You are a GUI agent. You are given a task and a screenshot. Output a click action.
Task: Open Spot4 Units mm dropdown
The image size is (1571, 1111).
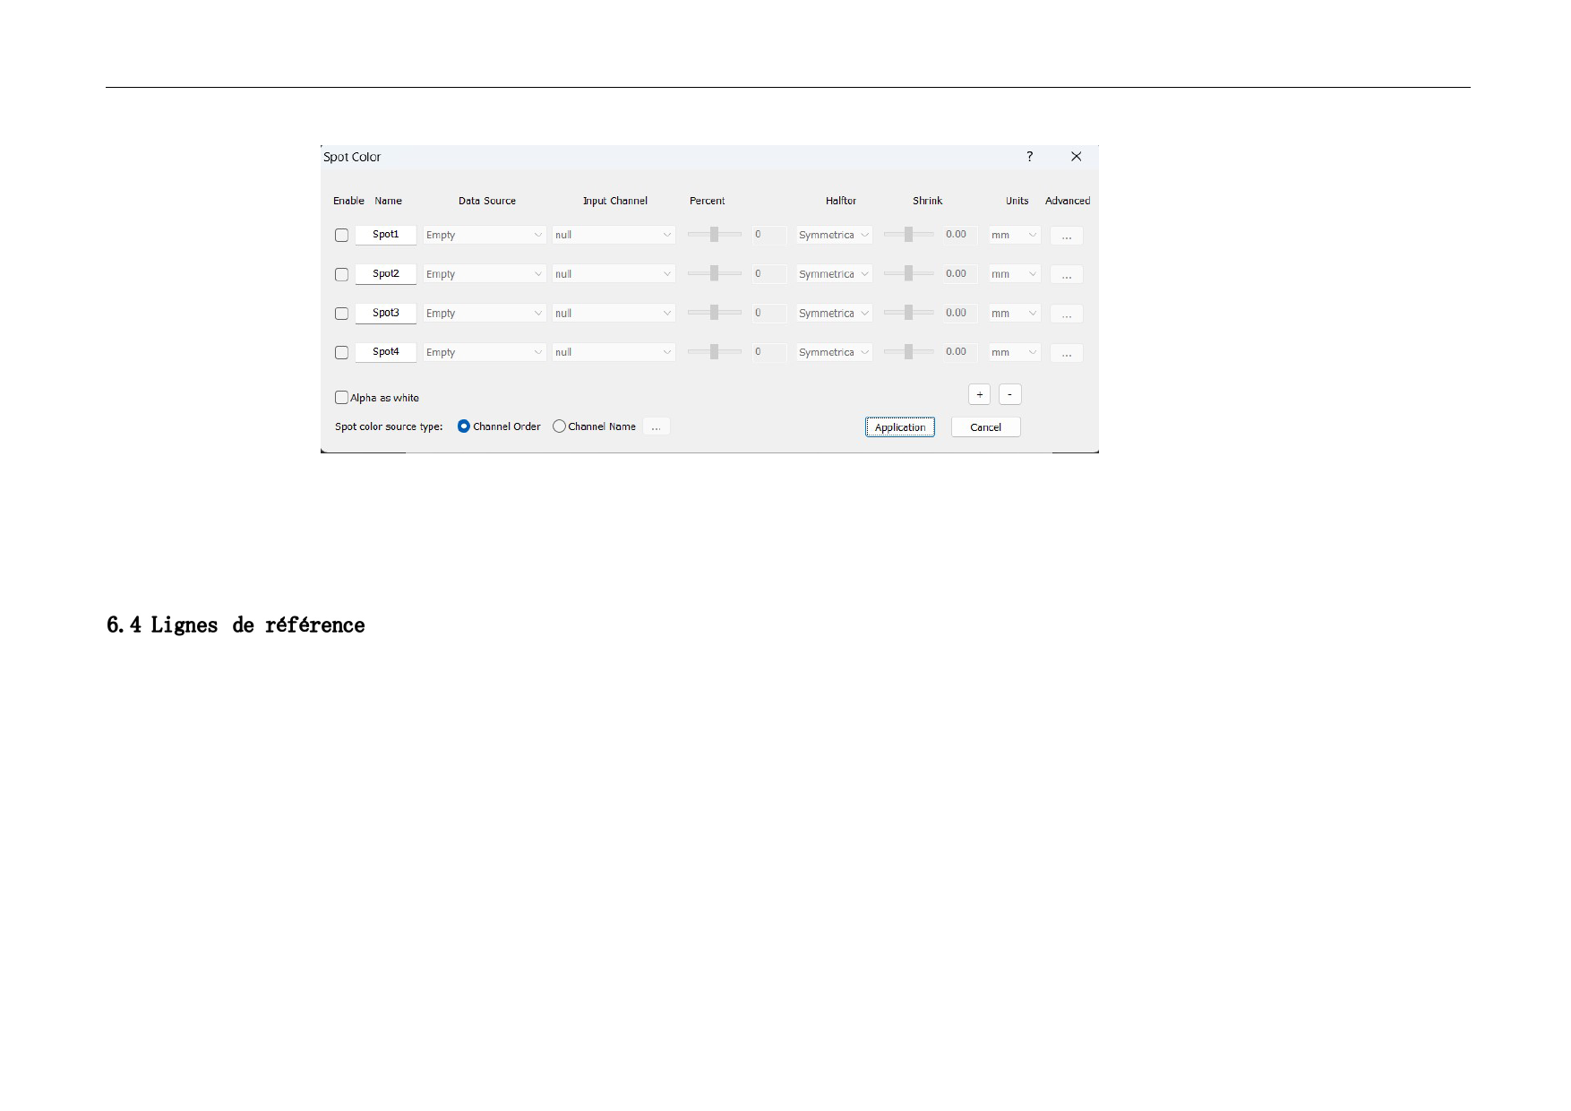coord(1014,353)
